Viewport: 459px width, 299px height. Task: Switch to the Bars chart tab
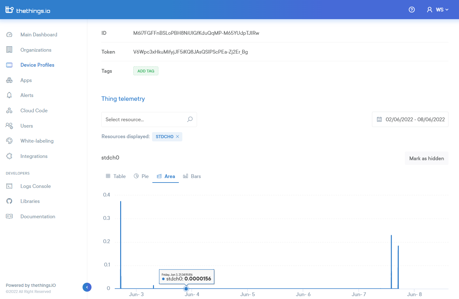(192, 176)
